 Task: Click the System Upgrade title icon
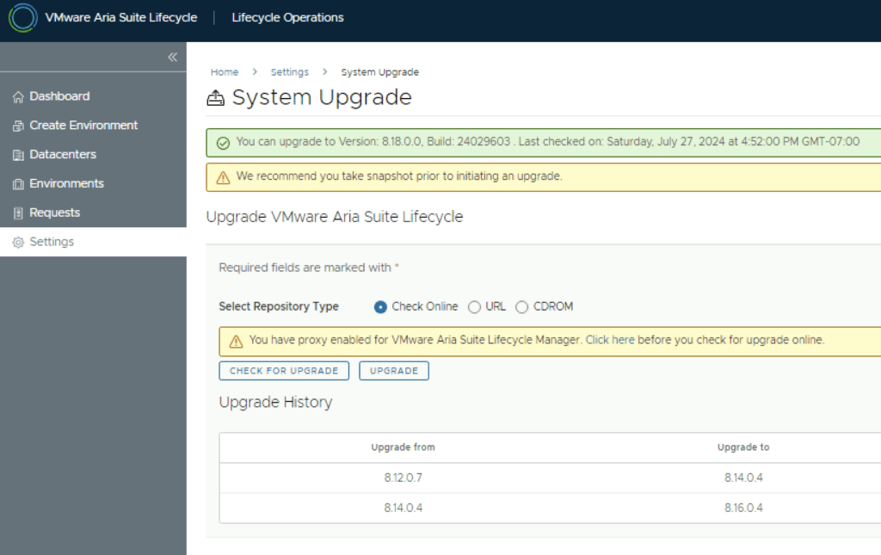click(x=216, y=98)
